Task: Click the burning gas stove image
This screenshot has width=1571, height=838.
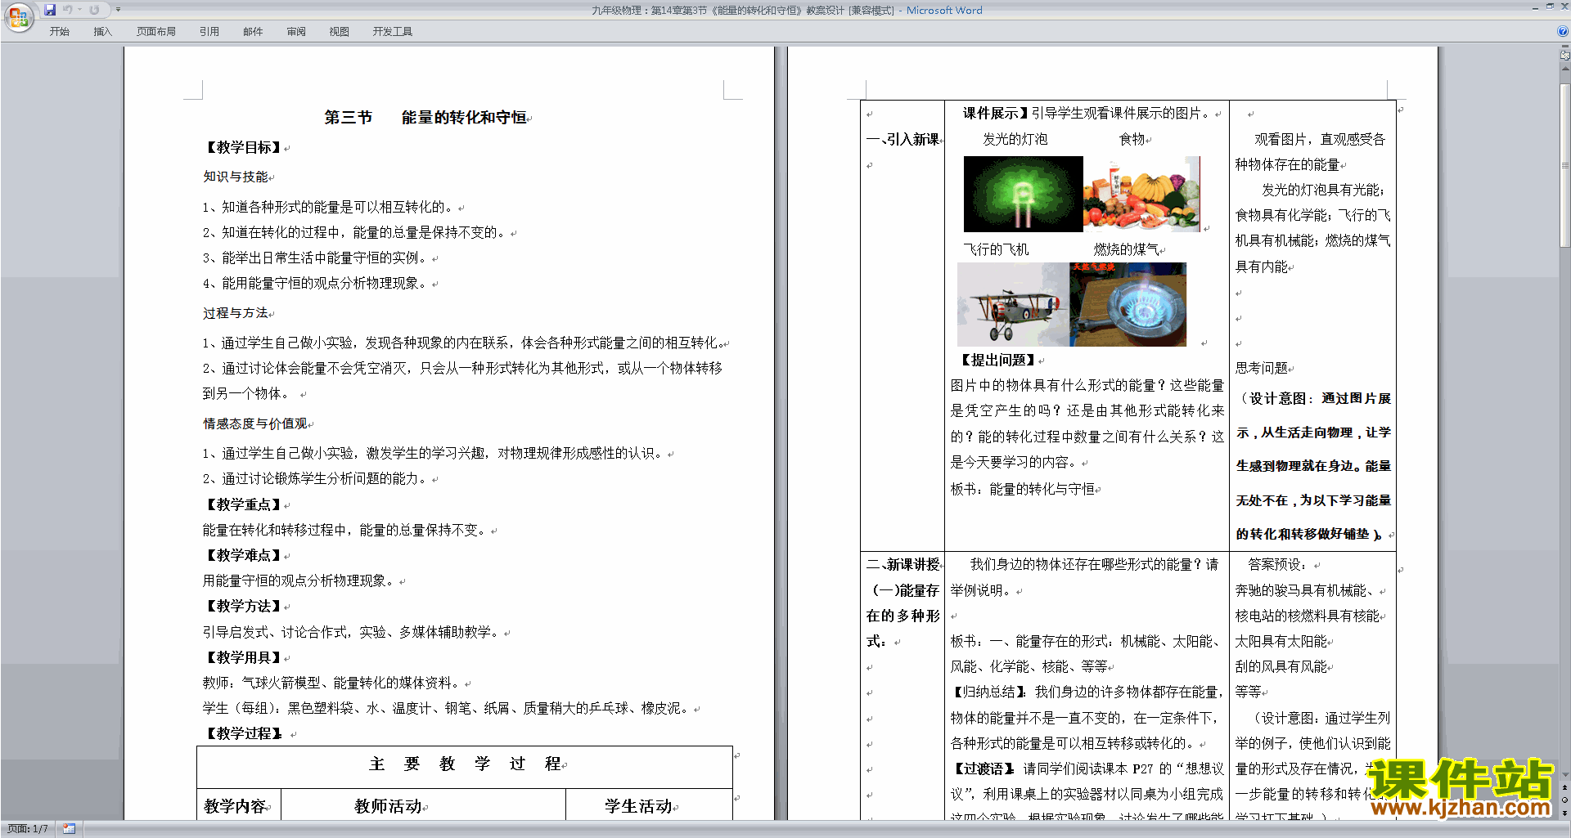Action: tap(1128, 304)
